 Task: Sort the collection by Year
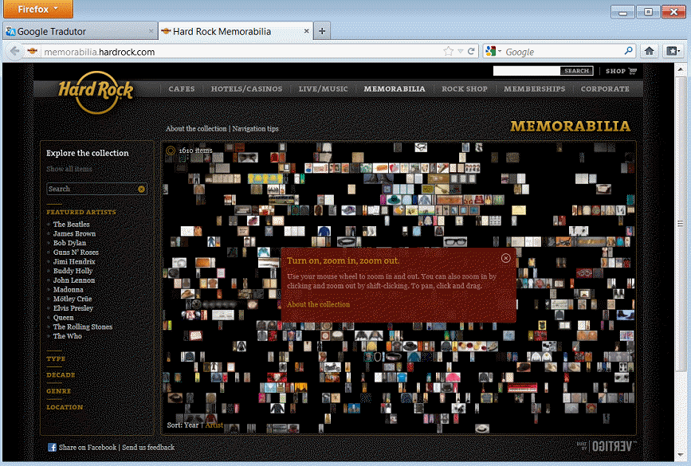coord(191,425)
